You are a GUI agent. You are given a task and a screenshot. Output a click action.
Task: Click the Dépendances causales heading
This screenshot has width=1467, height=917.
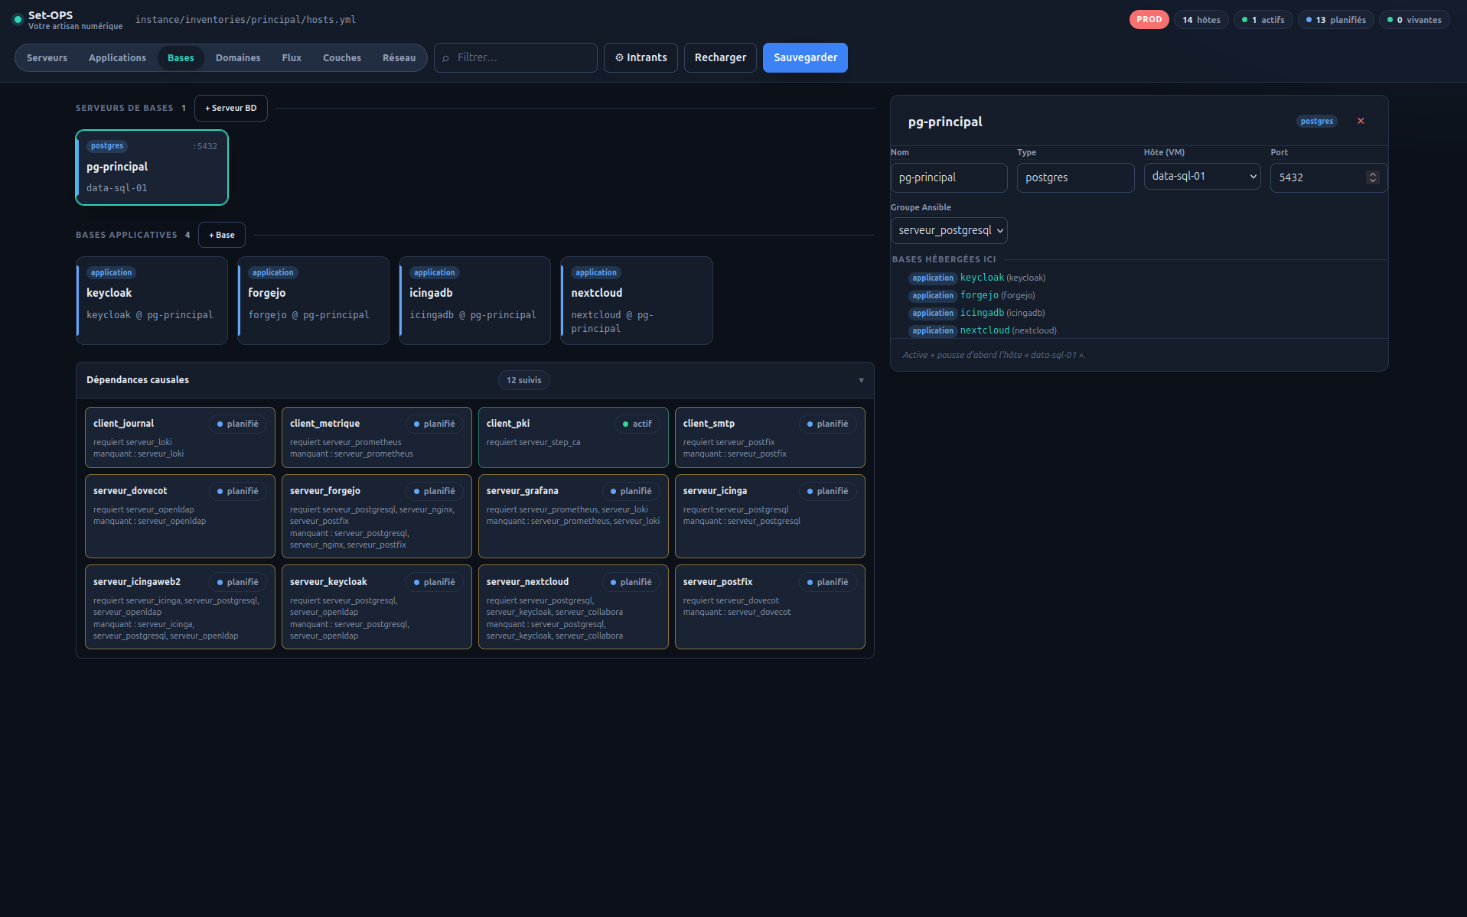pos(138,380)
